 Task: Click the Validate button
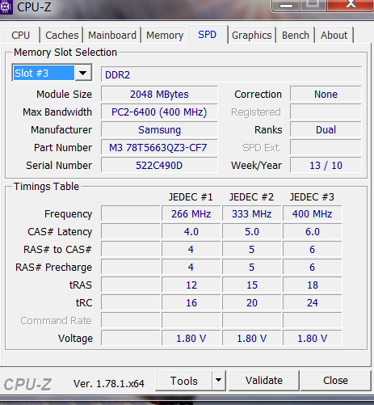pyautogui.click(x=264, y=381)
